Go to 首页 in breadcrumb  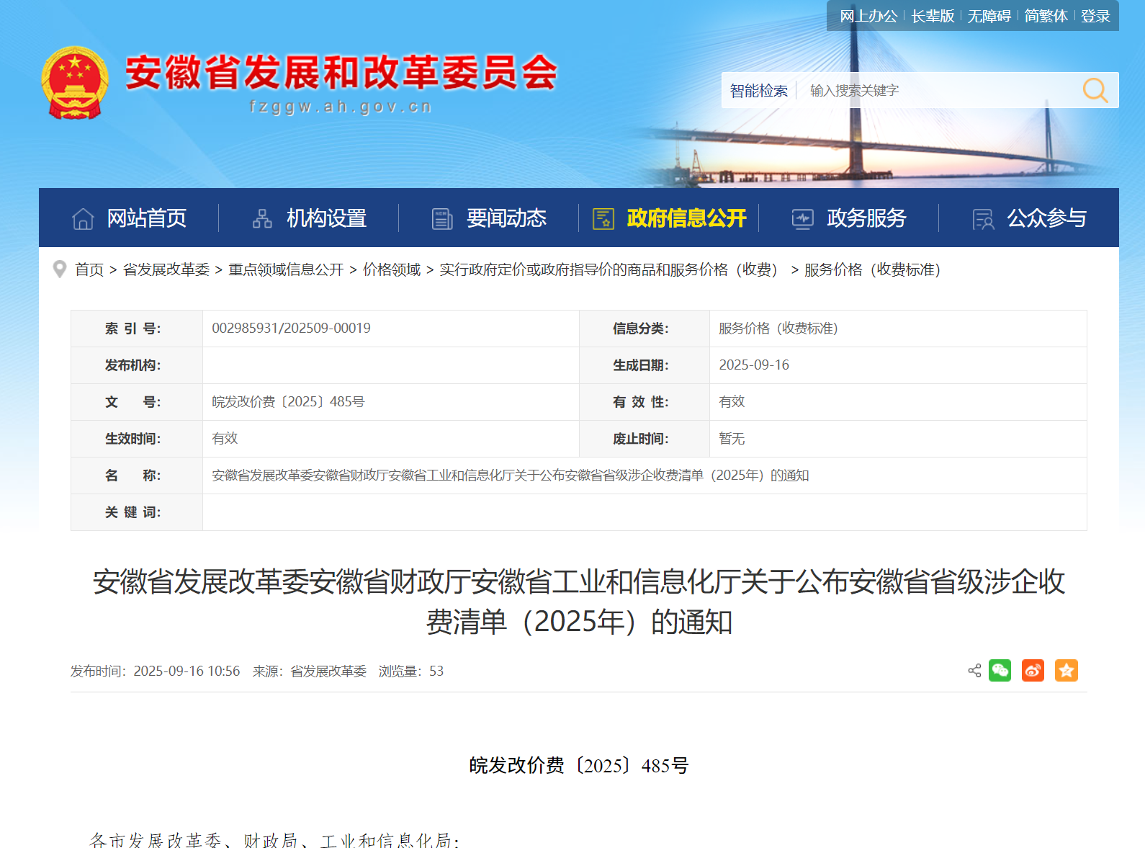tap(89, 269)
